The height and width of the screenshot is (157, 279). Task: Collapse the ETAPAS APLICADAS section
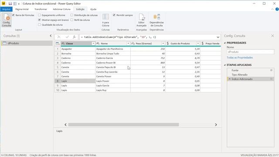[x=225, y=65]
